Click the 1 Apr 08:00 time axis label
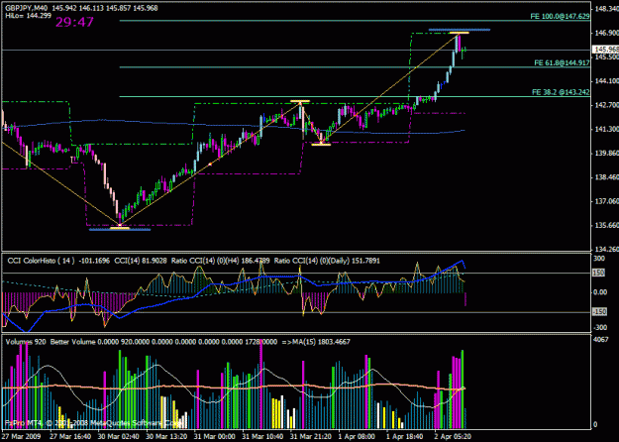The width and height of the screenshot is (619, 442). 358,437
